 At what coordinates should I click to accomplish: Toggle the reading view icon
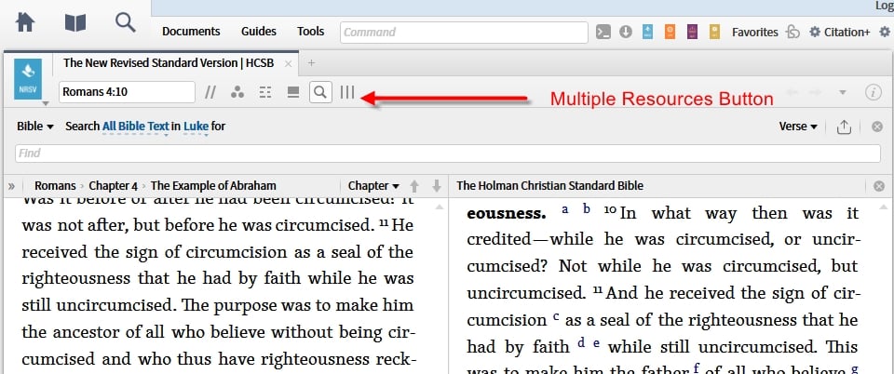[x=293, y=92]
